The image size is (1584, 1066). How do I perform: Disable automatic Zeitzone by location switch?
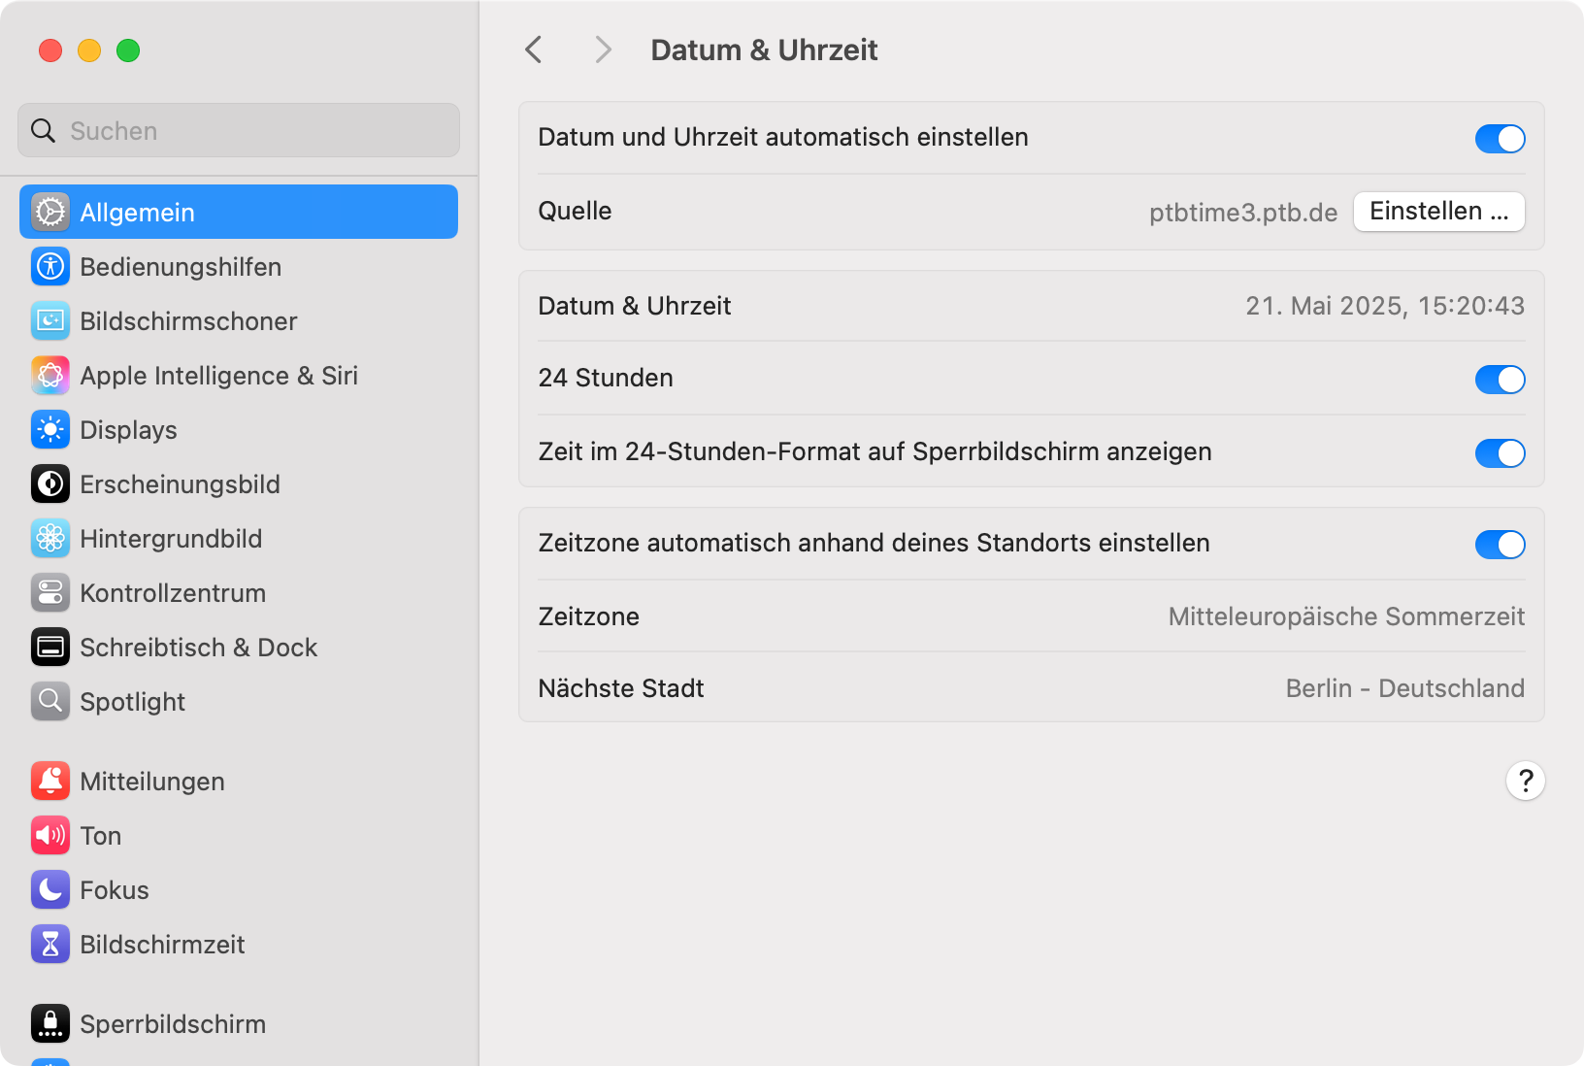coord(1500,545)
